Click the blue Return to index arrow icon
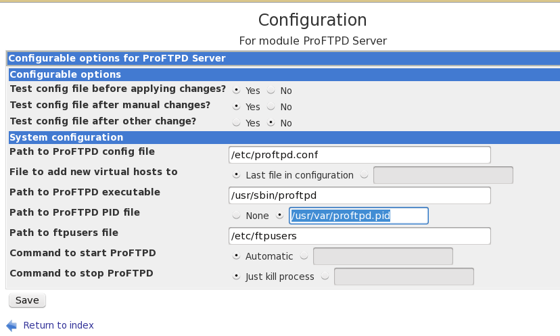 (x=11, y=325)
